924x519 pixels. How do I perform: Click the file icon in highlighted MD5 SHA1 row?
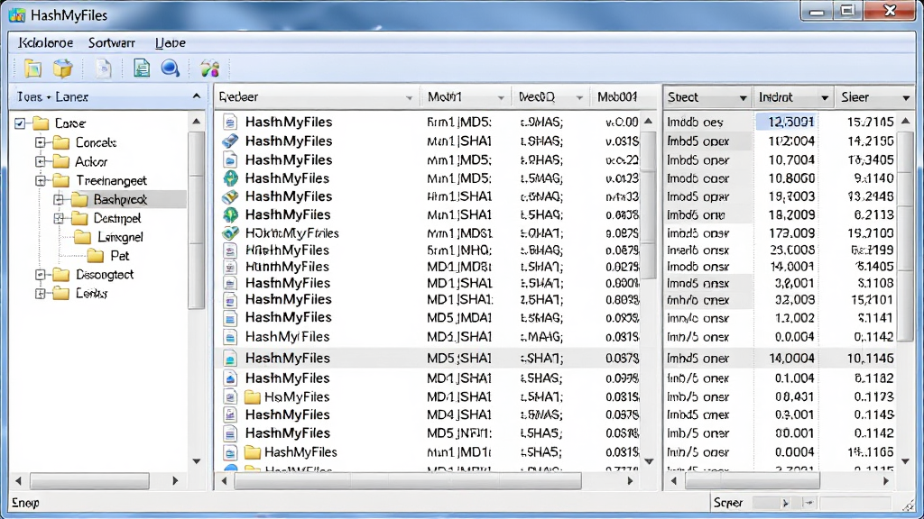pyautogui.click(x=230, y=359)
